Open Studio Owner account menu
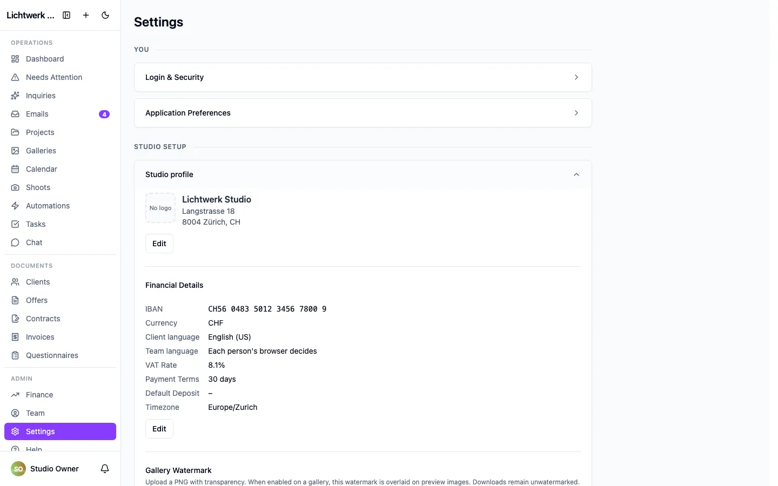The height and width of the screenshot is (486, 778). [x=45, y=469]
